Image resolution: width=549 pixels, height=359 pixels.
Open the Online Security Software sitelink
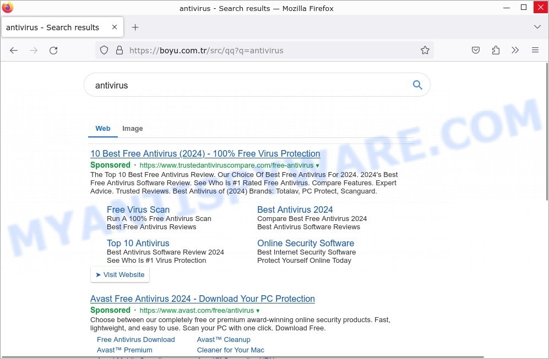[x=306, y=244]
